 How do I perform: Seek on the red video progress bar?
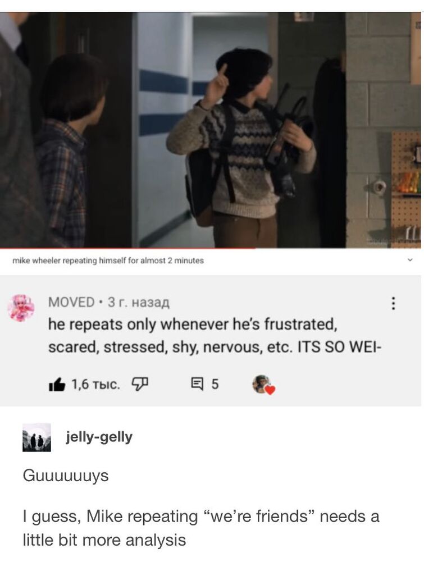(211, 248)
